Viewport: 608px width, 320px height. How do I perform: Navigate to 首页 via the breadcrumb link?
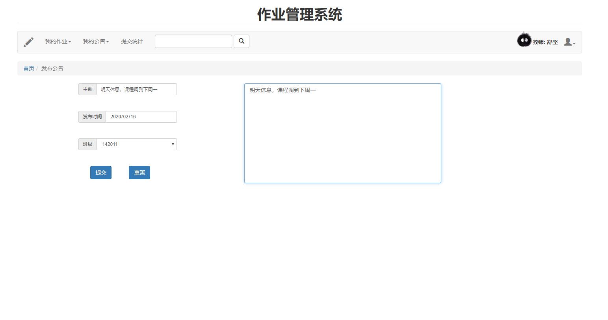[28, 68]
